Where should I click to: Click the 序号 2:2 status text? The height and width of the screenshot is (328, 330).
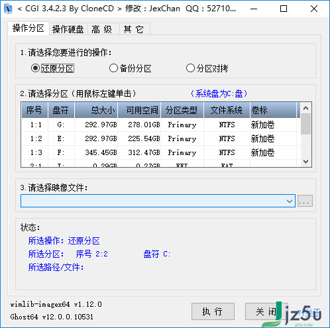tap(92, 254)
